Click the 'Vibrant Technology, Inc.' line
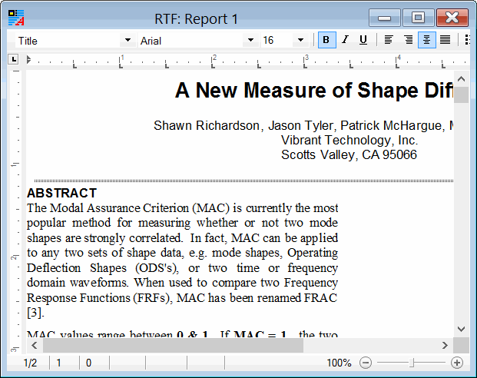The width and height of the screenshot is (477, 378). point(349,141)
